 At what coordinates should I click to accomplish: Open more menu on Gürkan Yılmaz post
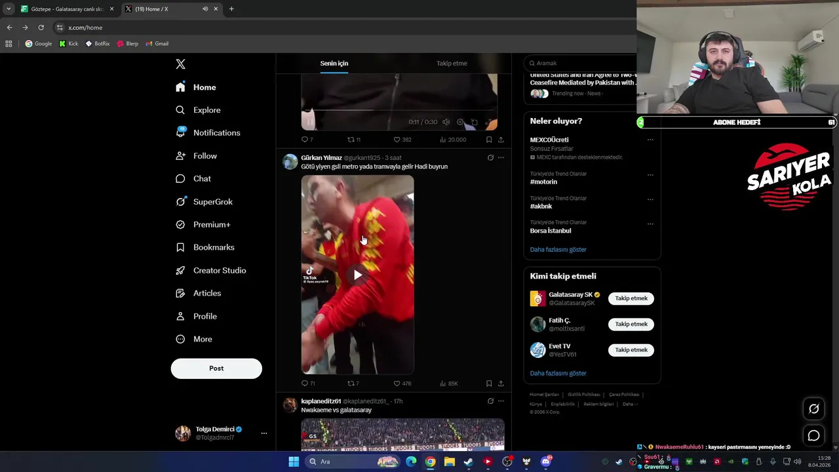(x=501, y=157)
